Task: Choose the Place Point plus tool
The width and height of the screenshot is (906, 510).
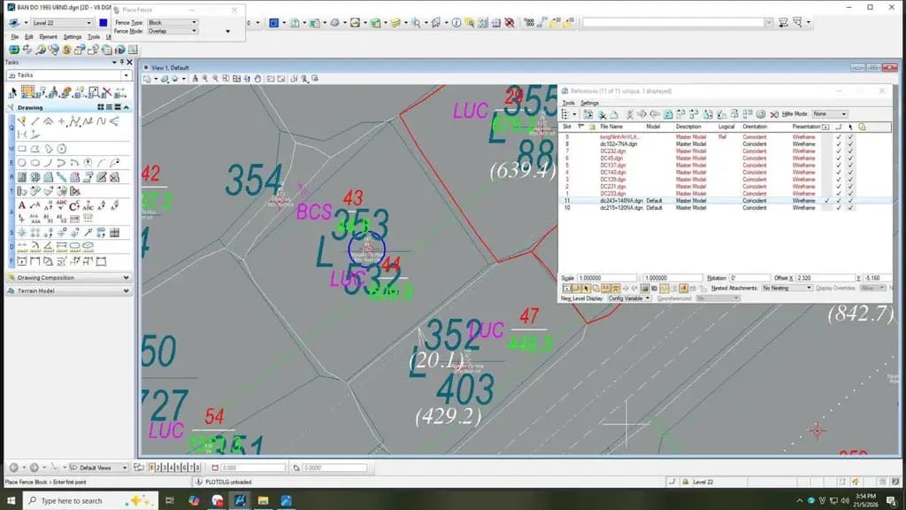Action: point(61,120)
